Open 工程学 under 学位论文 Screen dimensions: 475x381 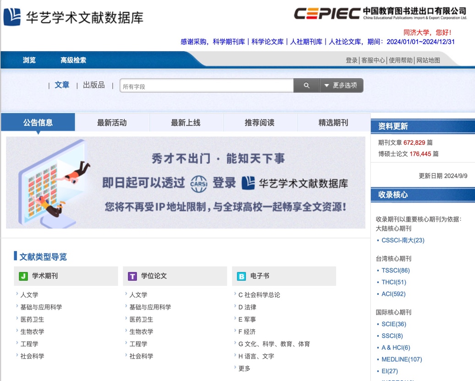(x=138, y=344)
